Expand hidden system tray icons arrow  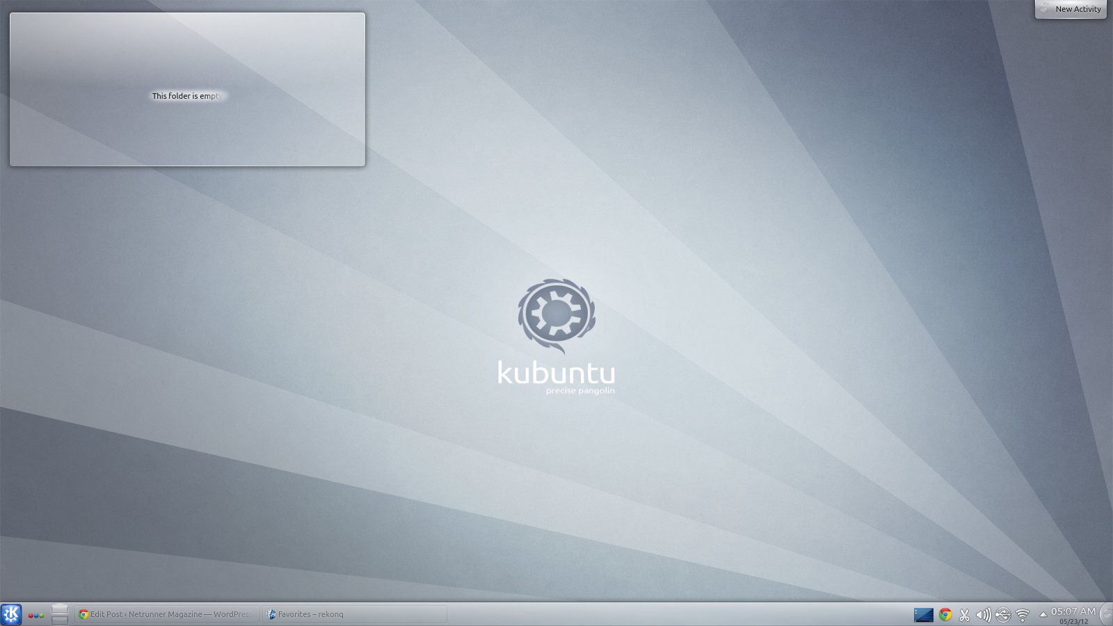click(x=1043, y=614)
